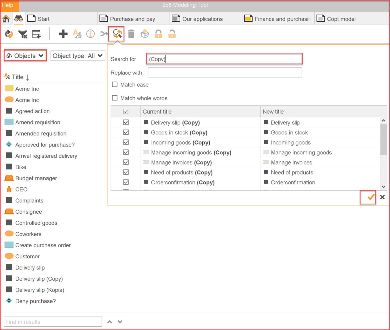The height and width of the screenshot is (330, 390).
Task: Jump to previous find result arrow
Action: tap(110, 322)
